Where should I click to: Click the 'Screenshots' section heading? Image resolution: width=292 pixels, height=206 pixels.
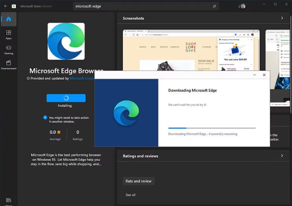coord(133,18)
